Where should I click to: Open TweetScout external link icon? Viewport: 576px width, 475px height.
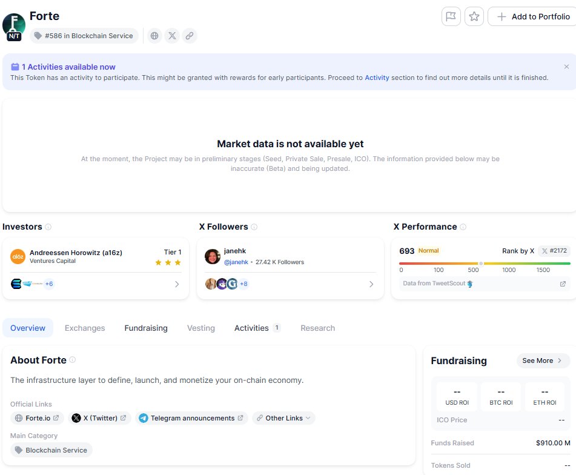[563, 284]
